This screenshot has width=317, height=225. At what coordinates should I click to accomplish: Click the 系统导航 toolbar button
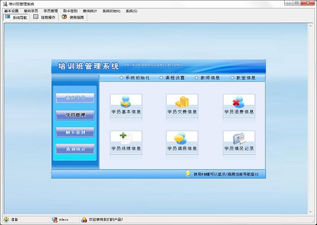pos(16,17)
